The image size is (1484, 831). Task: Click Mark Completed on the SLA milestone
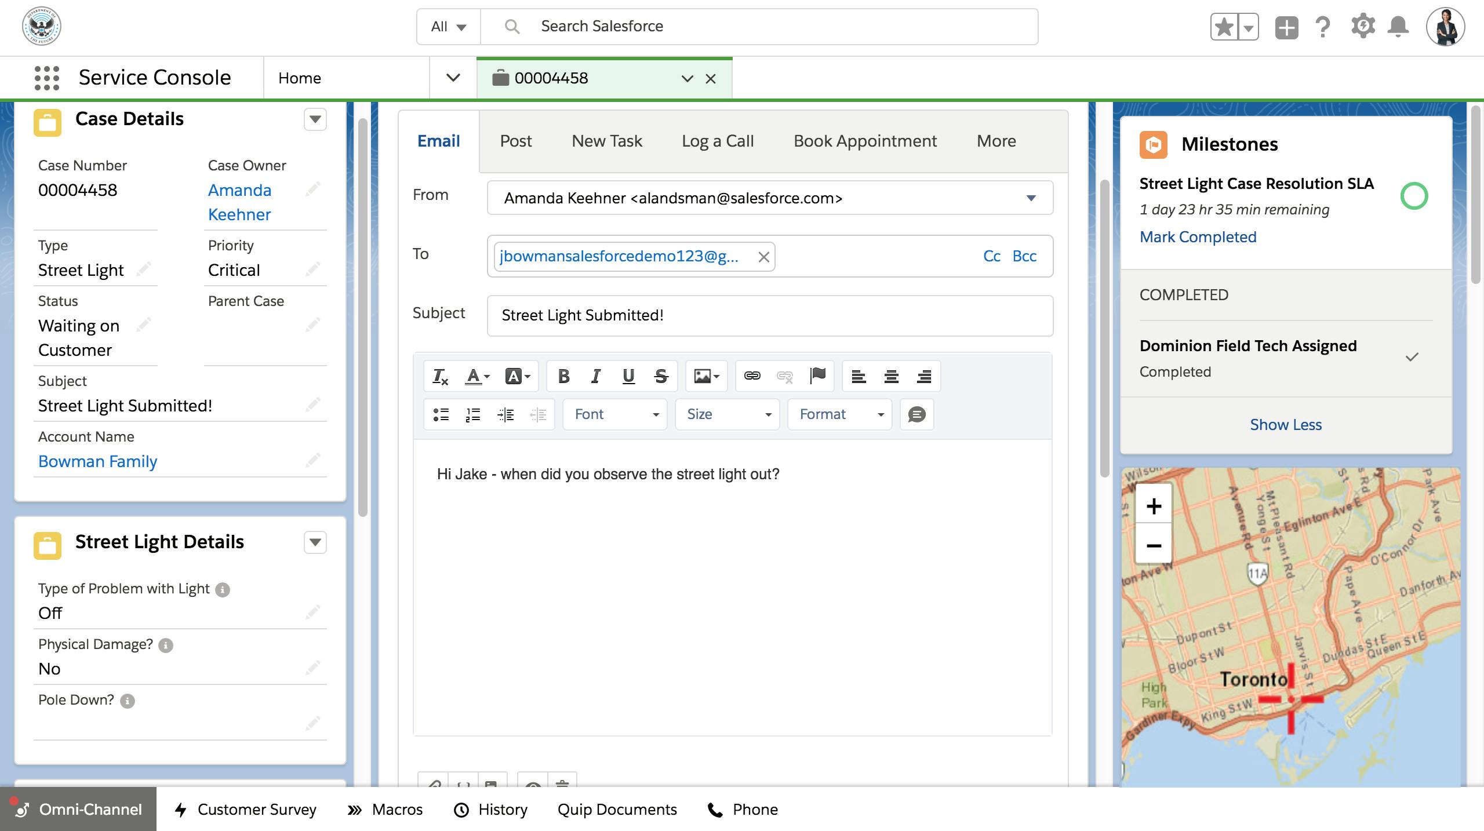coord(1198,237)
